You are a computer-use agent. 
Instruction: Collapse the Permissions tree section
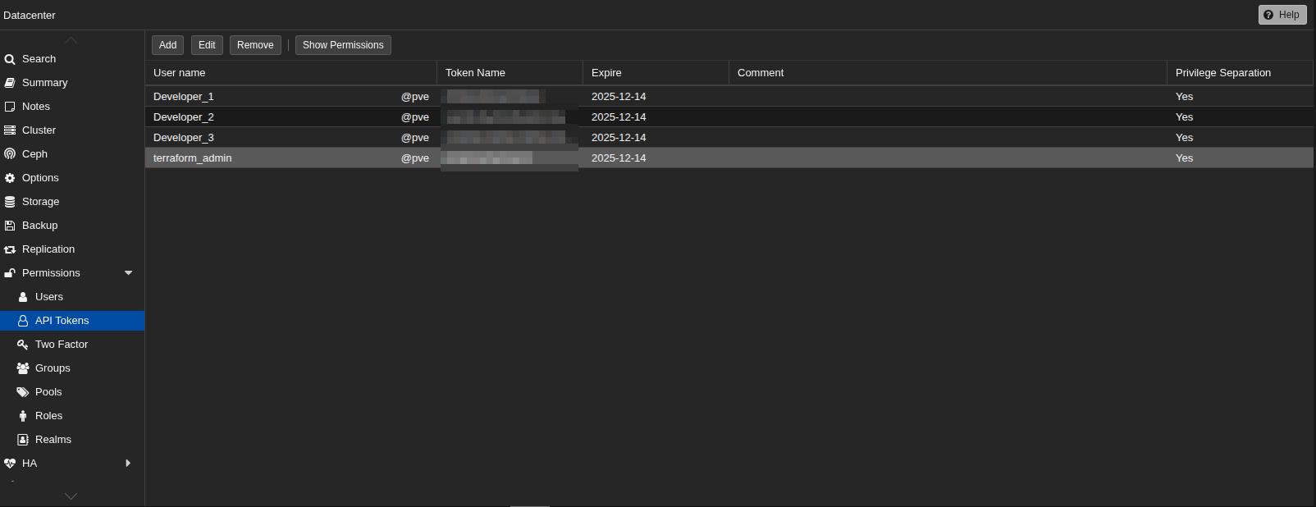(x=128, y=273)
